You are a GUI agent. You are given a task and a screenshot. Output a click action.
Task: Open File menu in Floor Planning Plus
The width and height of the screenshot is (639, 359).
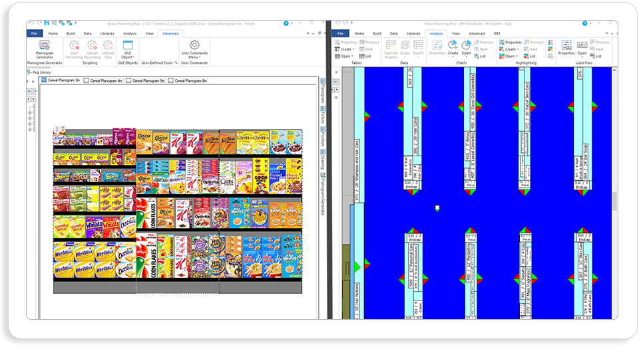340,33
